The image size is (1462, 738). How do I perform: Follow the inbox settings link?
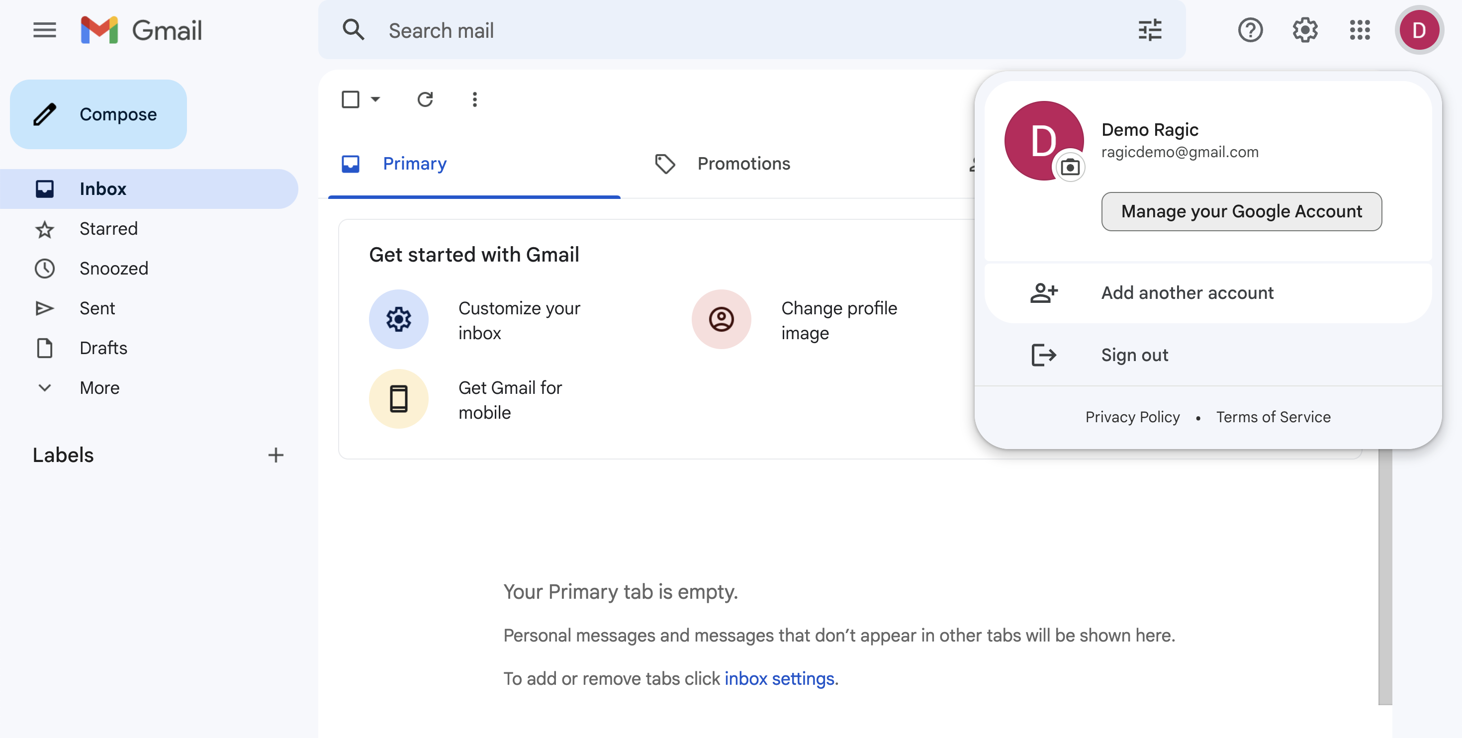[779, 678]
